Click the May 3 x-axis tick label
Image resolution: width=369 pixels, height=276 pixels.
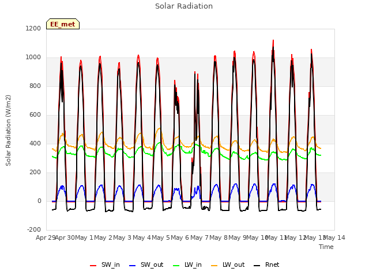point(122,237)
